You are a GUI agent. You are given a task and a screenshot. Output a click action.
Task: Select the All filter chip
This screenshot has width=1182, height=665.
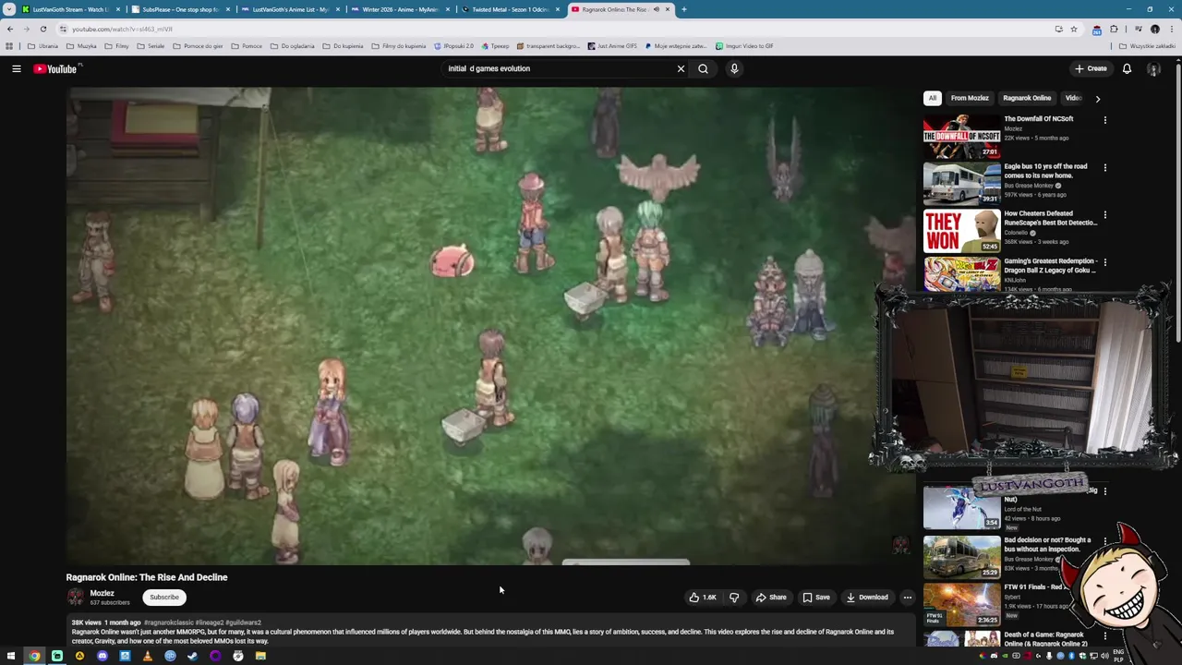[x=933, y=98]
